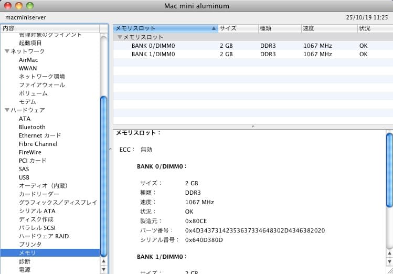Image resolution: width=393 pixels, height=274 pixels.
Task: Select WWAN in sidebar
Action: [x=28, y=68]
